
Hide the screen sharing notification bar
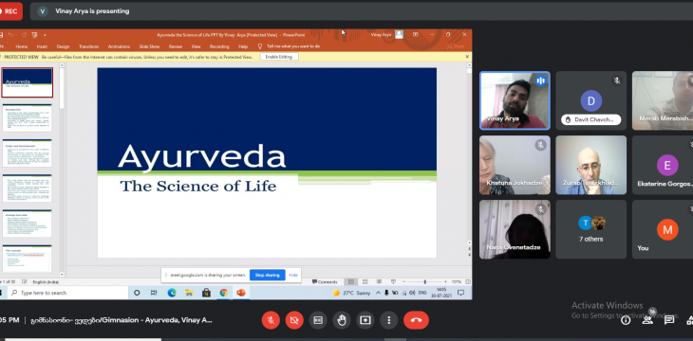(x=293, y=275)
